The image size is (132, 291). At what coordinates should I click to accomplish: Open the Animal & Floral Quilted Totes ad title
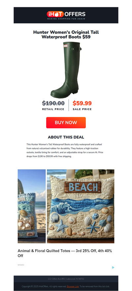click(x=65, y=253)
